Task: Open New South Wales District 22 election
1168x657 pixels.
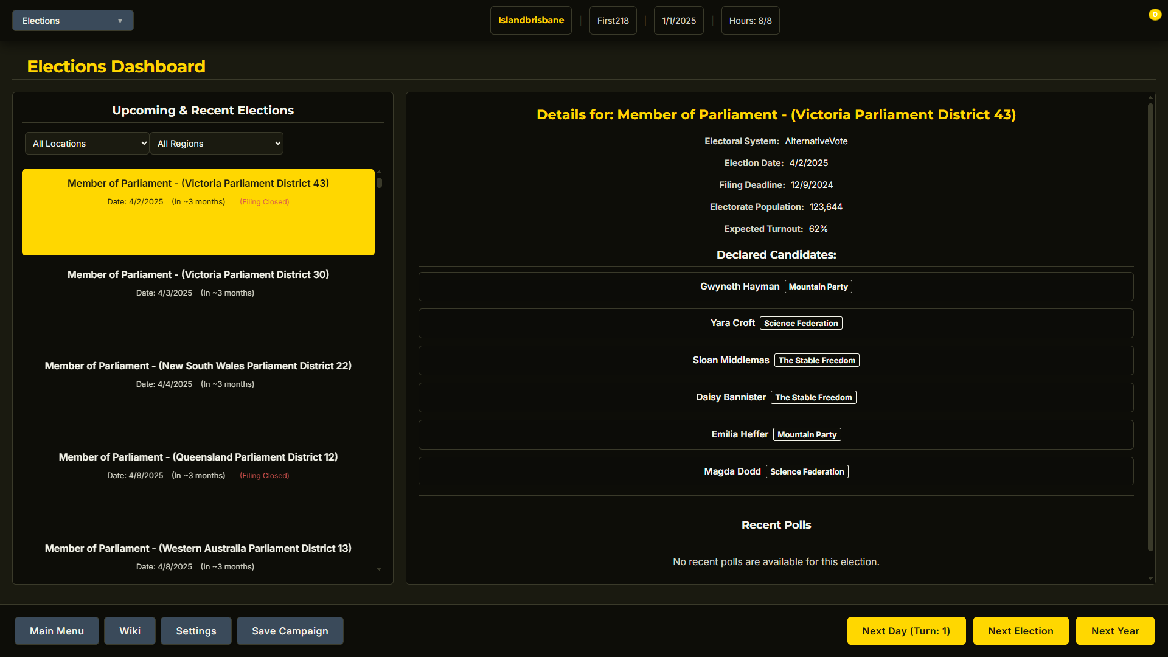Action: 198,375
